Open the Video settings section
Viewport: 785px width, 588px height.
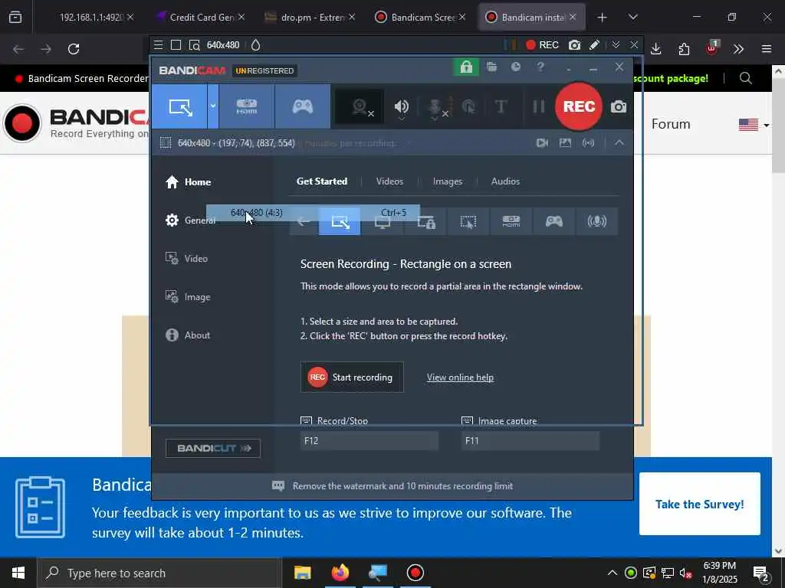(186, 259)
